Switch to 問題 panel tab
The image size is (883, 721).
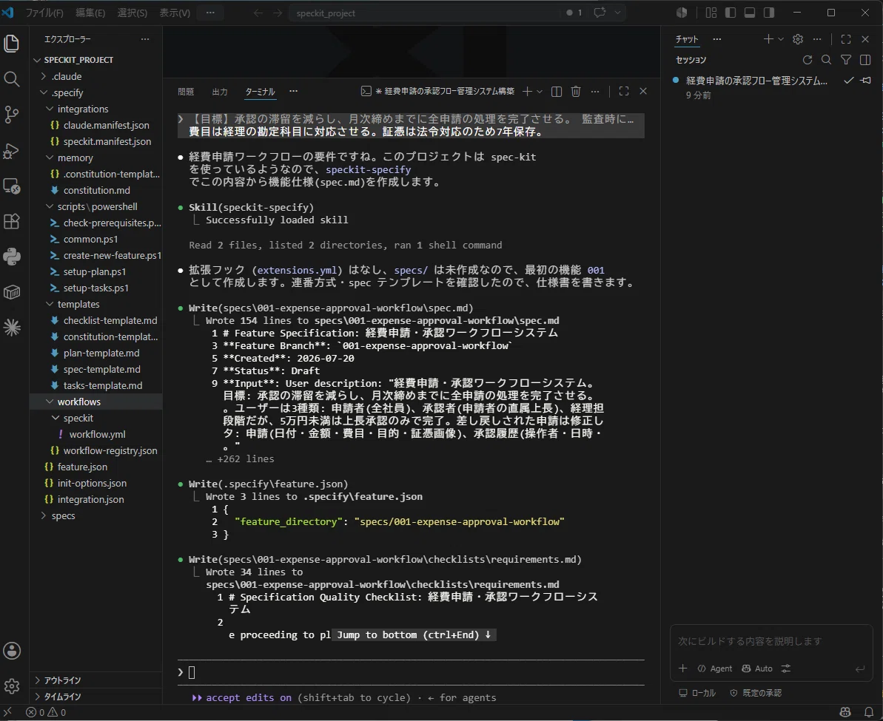point(186,91)
